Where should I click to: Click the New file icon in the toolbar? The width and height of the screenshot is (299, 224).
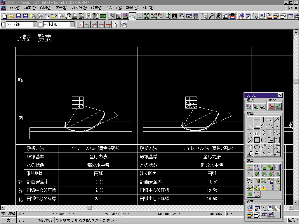coord(4,16)
